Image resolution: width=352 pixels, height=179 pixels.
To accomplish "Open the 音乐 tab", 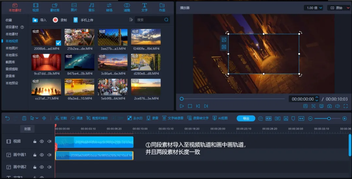I will click(92, 8).
